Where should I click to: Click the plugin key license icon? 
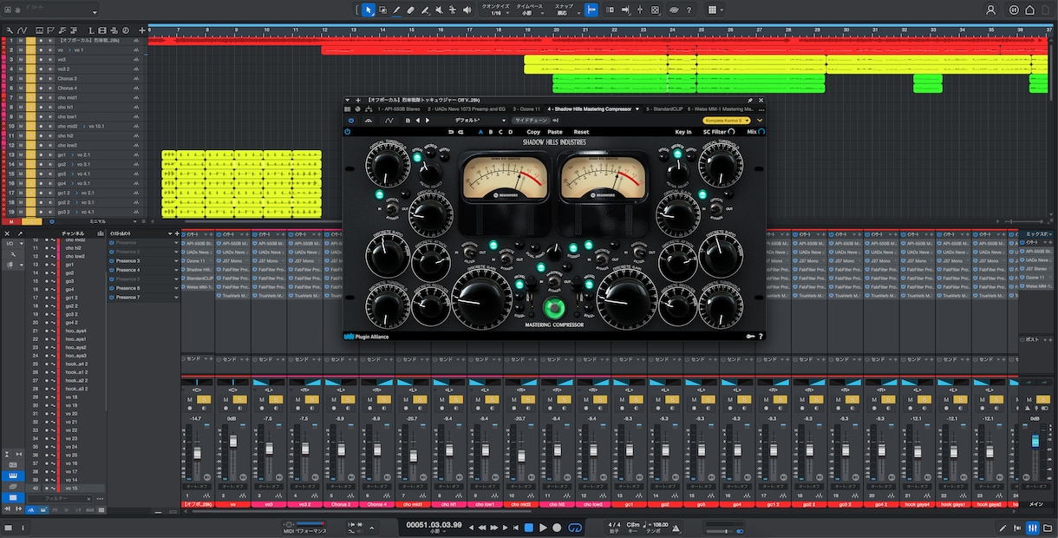click(x=750, y=336)
